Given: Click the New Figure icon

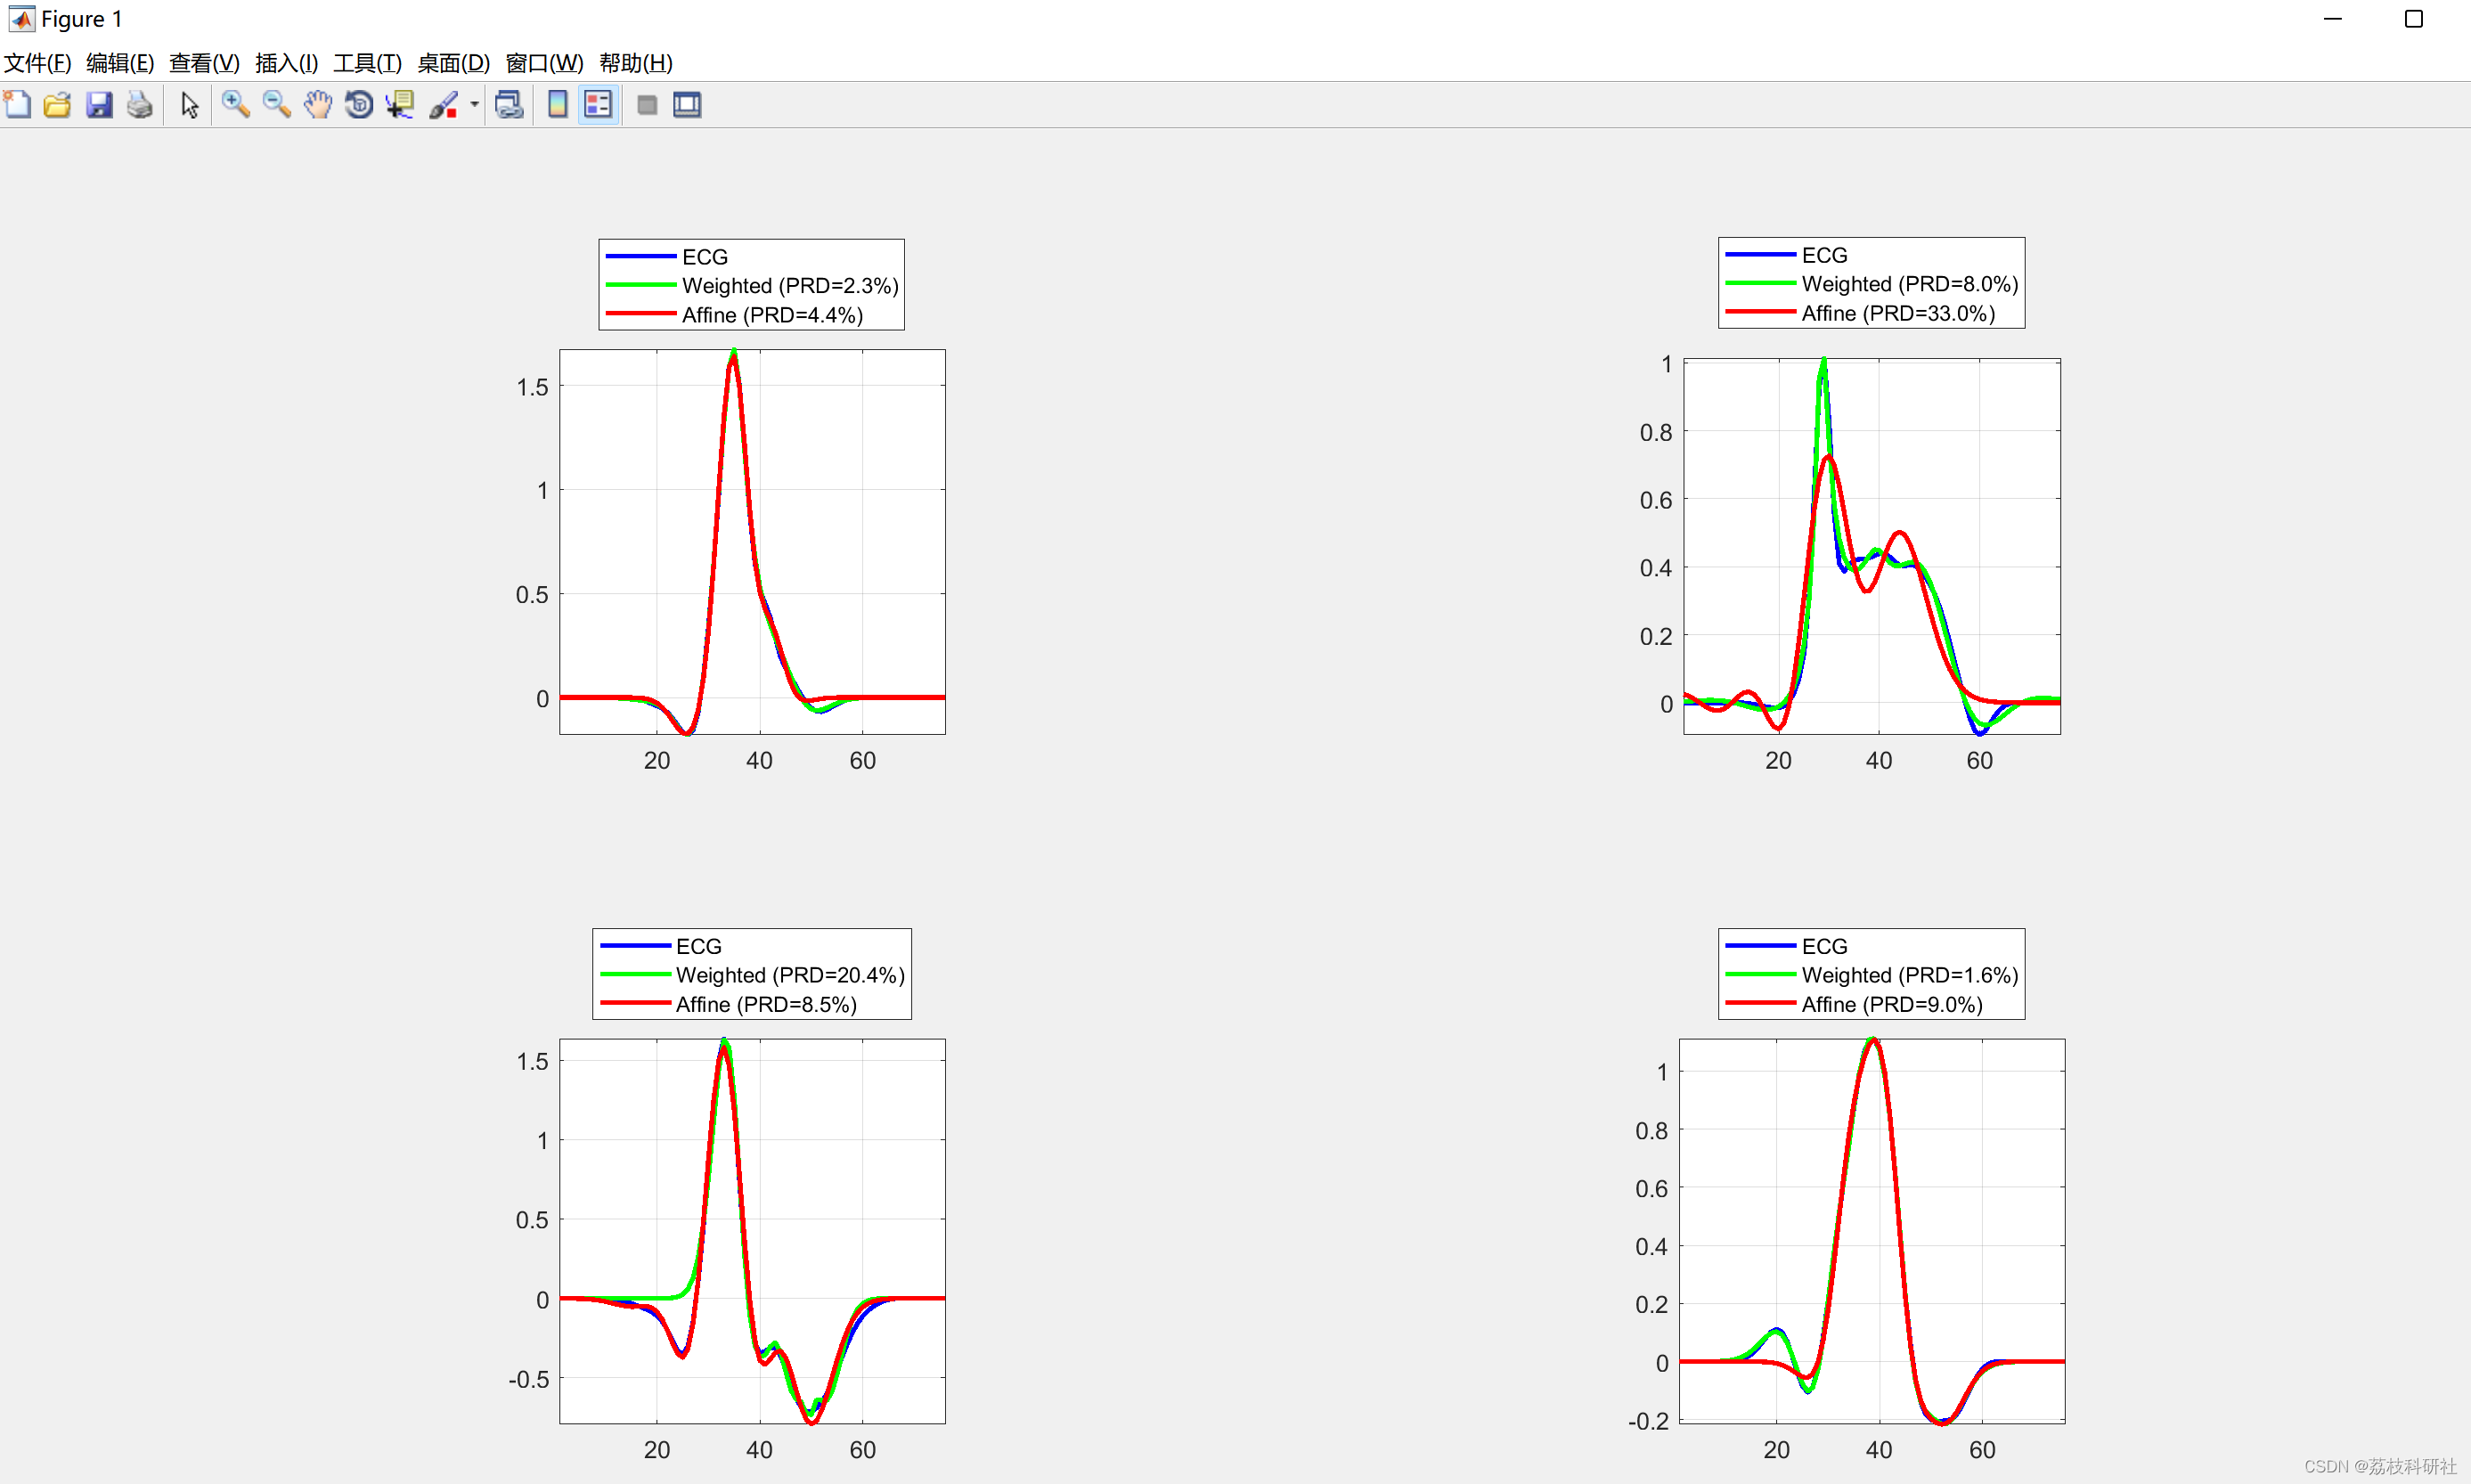Looking at the screenshot, I should 18,105.
